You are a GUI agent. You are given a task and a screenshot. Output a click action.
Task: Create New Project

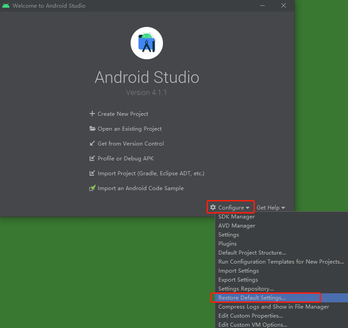pos(123,114)
